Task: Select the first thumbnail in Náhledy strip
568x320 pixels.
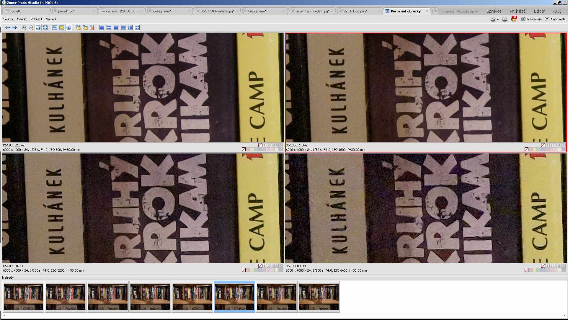Action: pos(23,296)
